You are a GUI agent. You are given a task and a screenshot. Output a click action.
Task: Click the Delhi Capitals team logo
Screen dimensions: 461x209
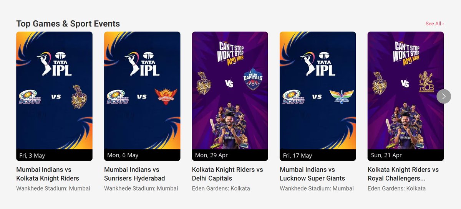253,79
